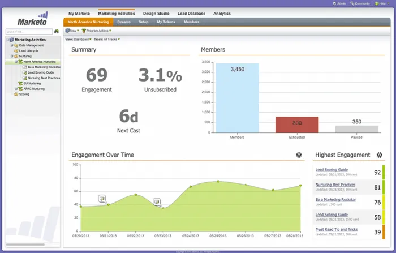Collapse the Nurturing folder in tree
This screenshot has width=396, height=253.
12,56
